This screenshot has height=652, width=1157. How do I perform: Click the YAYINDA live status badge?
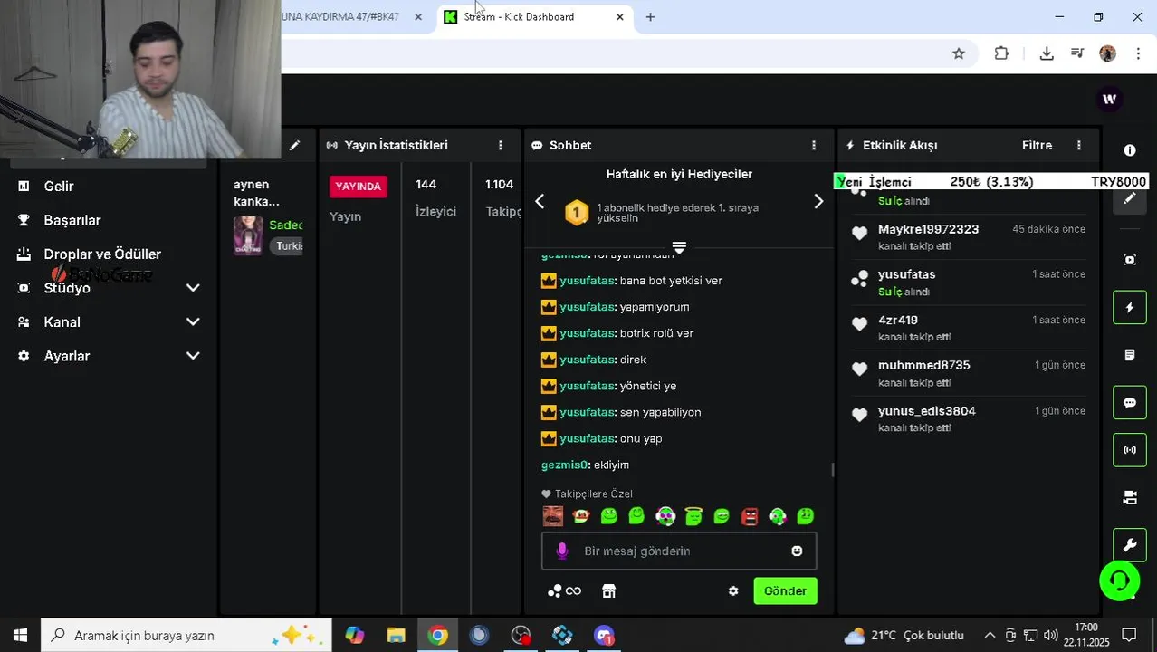click(x=358, y=187)
